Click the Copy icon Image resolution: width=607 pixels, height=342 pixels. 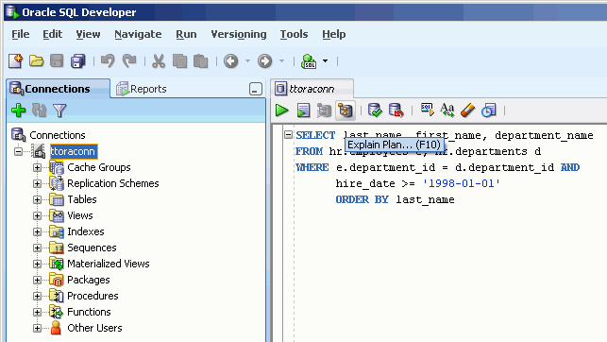179,61
